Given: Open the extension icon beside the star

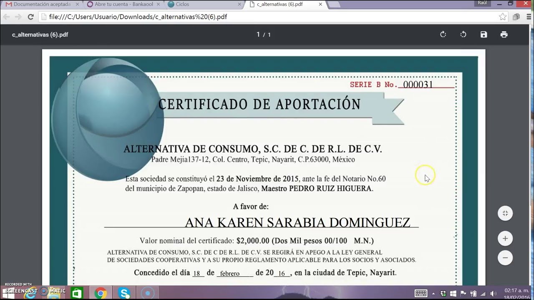Looking at the screenshot, I should 516,17.
